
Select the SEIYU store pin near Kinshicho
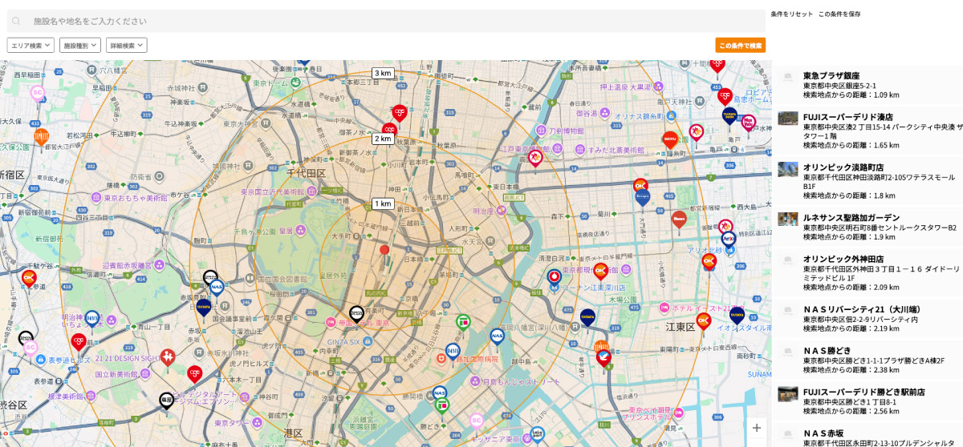(670, 139)
